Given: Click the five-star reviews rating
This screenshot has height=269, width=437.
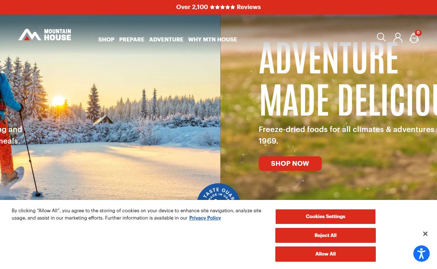Looking at the screenshot, I should pyautogui.click(x=223, y=7).
